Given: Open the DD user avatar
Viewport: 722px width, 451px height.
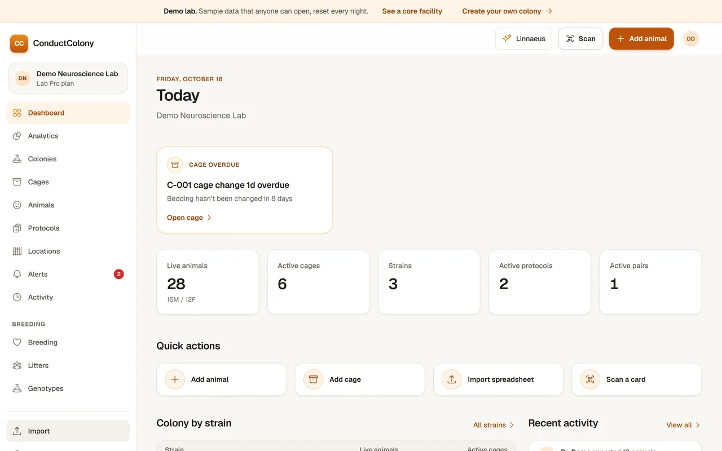Looking at the screenshot, I should point(691,39).
